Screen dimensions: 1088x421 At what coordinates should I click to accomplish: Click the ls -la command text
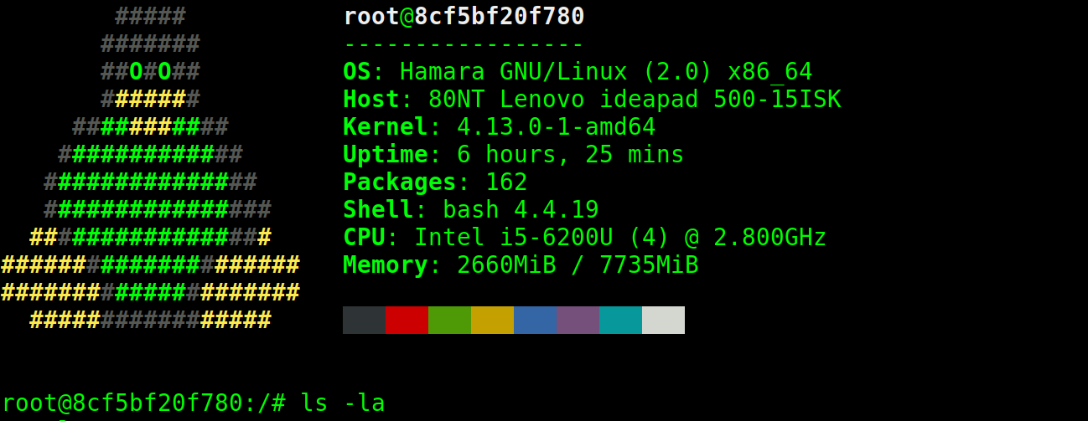tap(342, 403)
